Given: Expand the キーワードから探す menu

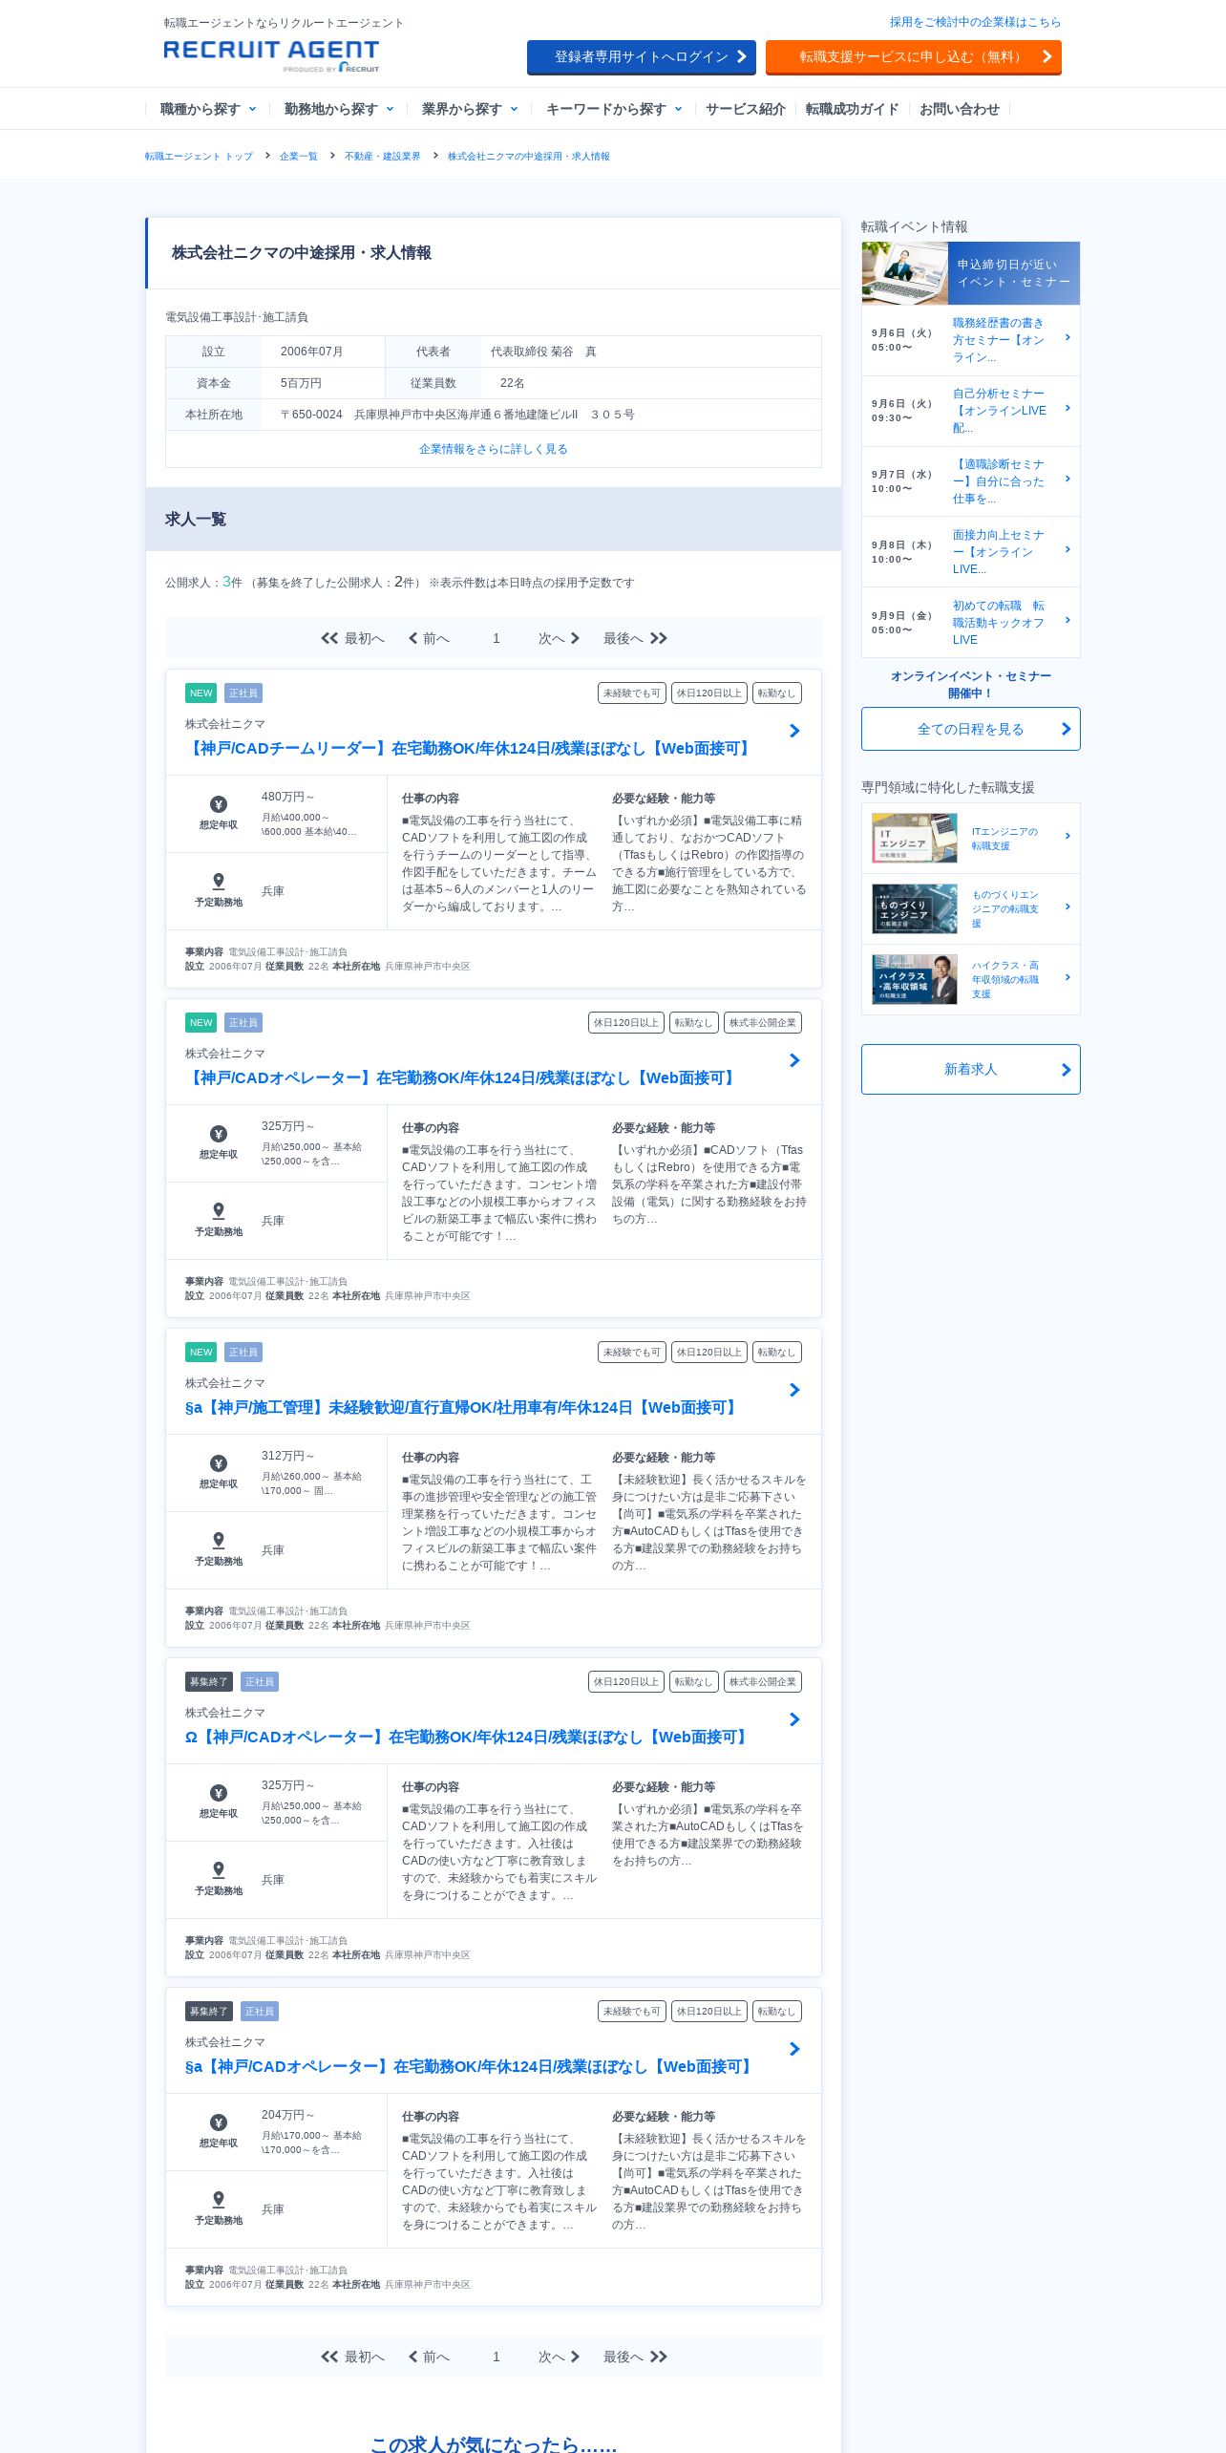Looking at the screenshot, I should (x=614, y=109).
